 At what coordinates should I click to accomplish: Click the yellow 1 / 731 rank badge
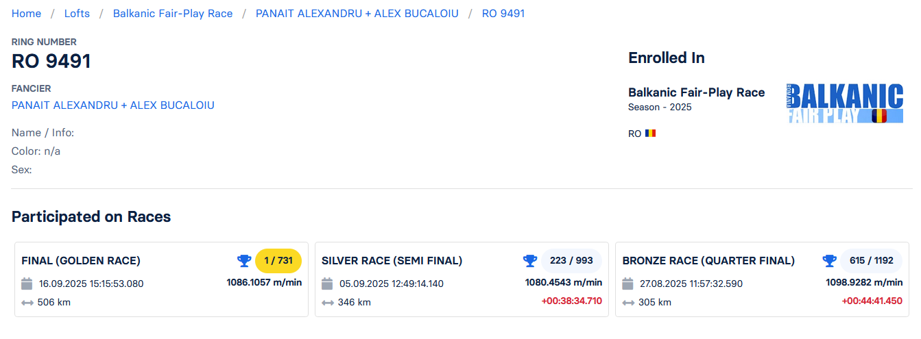tap(278, 261)
